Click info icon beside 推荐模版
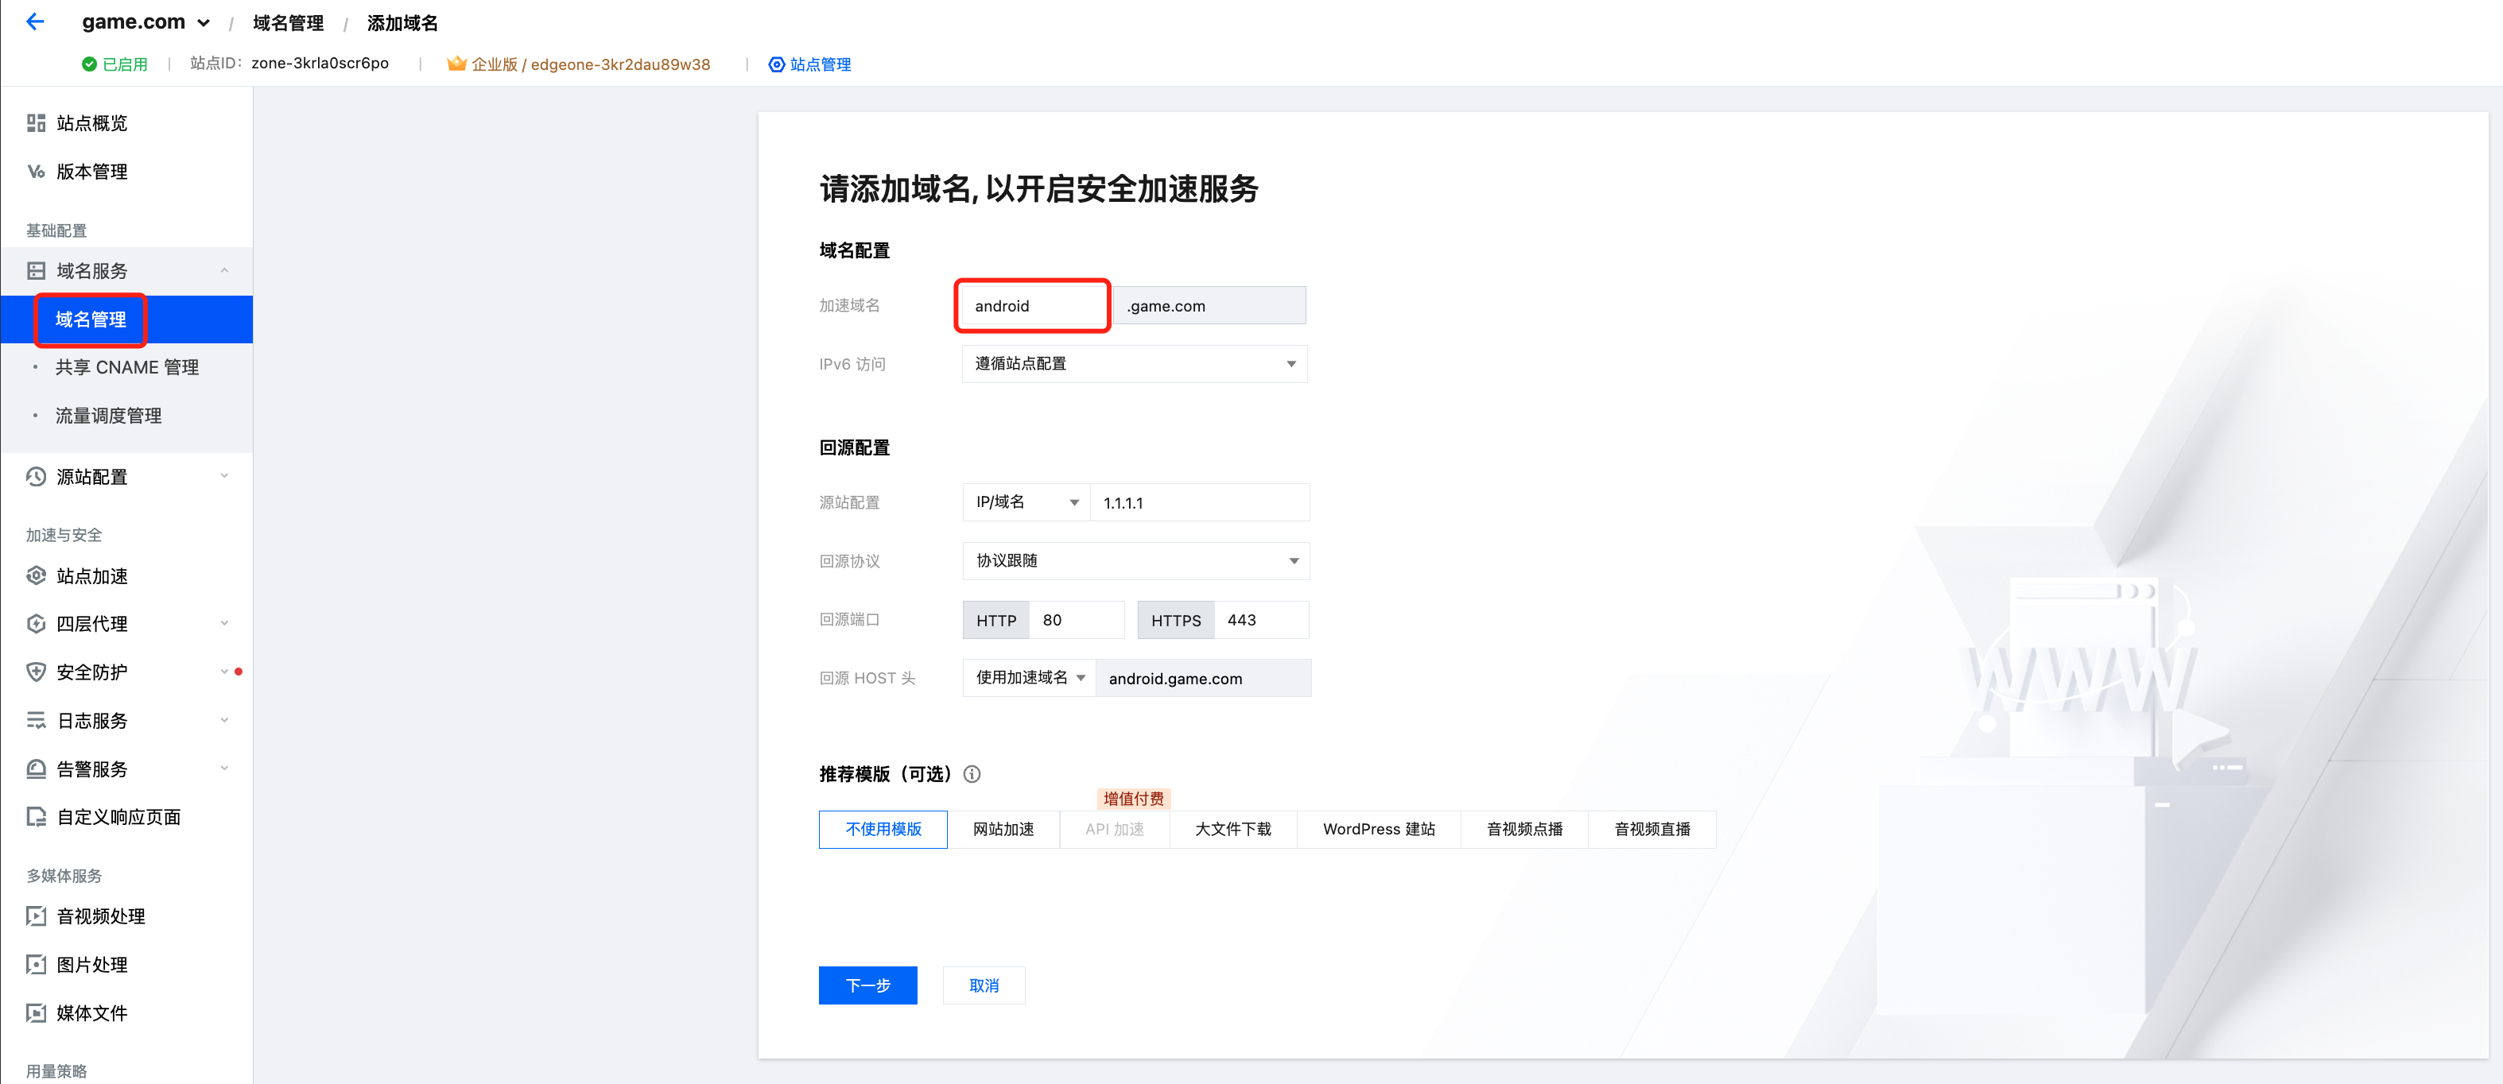 (x=972, y=774)
